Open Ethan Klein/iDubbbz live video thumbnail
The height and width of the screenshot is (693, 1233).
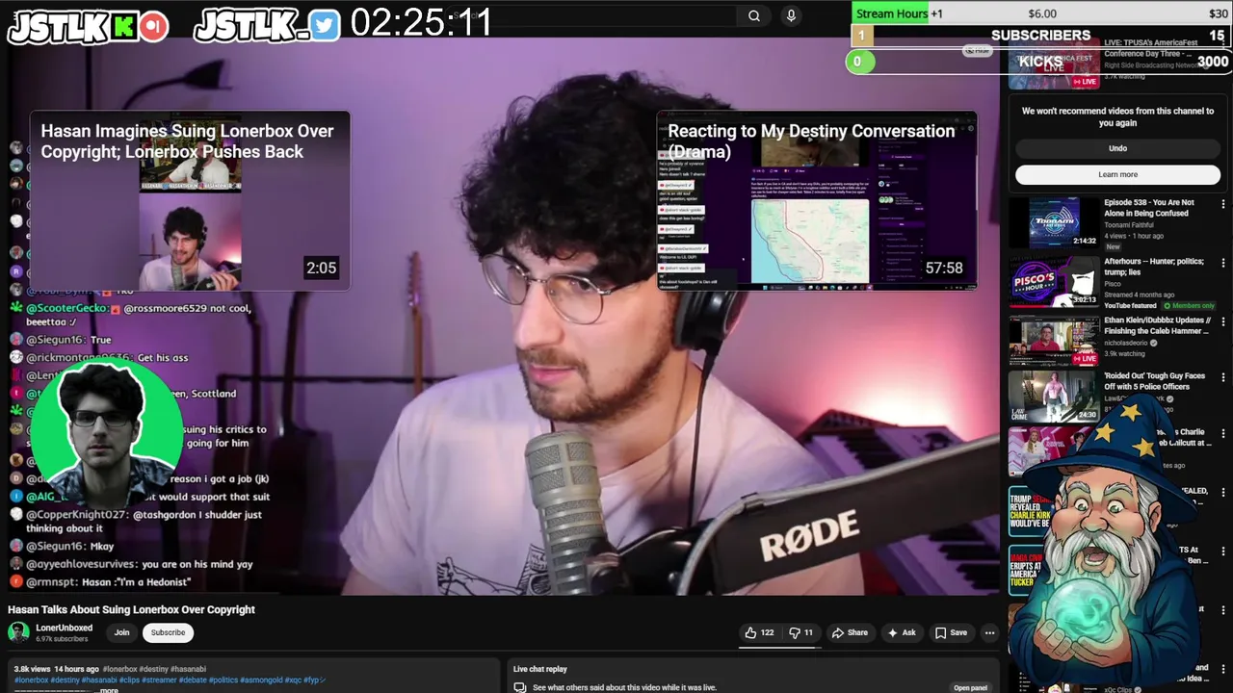1054,340
